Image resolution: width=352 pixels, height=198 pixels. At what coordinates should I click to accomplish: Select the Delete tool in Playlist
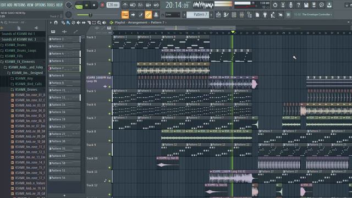pyautogui.click(x=73, y=23)
